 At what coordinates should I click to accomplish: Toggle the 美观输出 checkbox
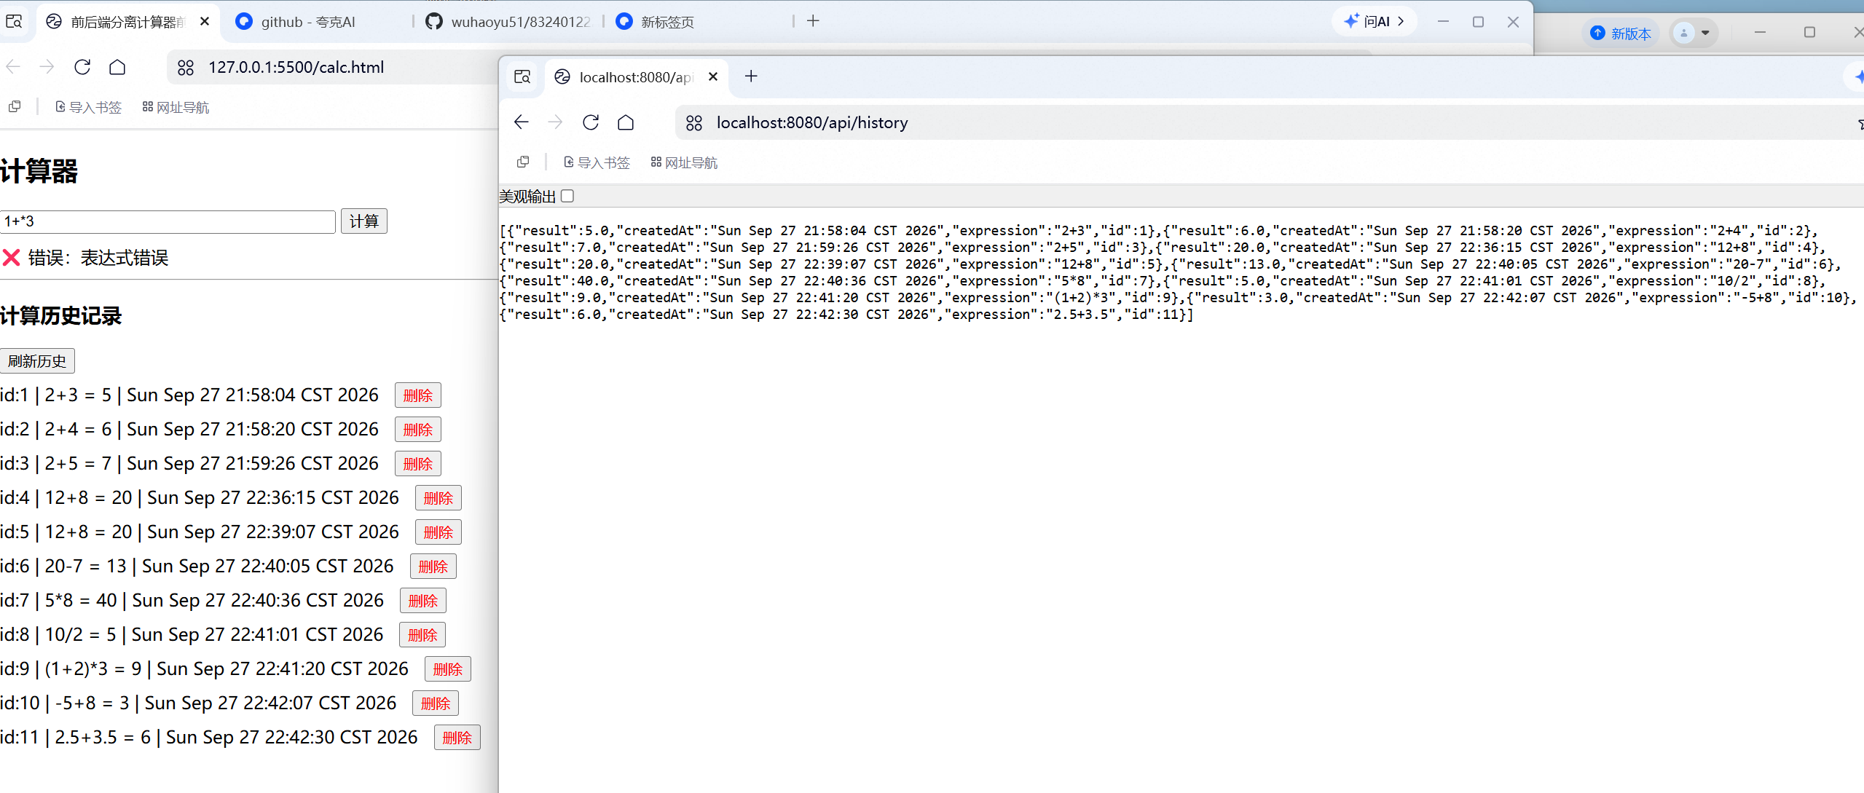coord(567,196)
